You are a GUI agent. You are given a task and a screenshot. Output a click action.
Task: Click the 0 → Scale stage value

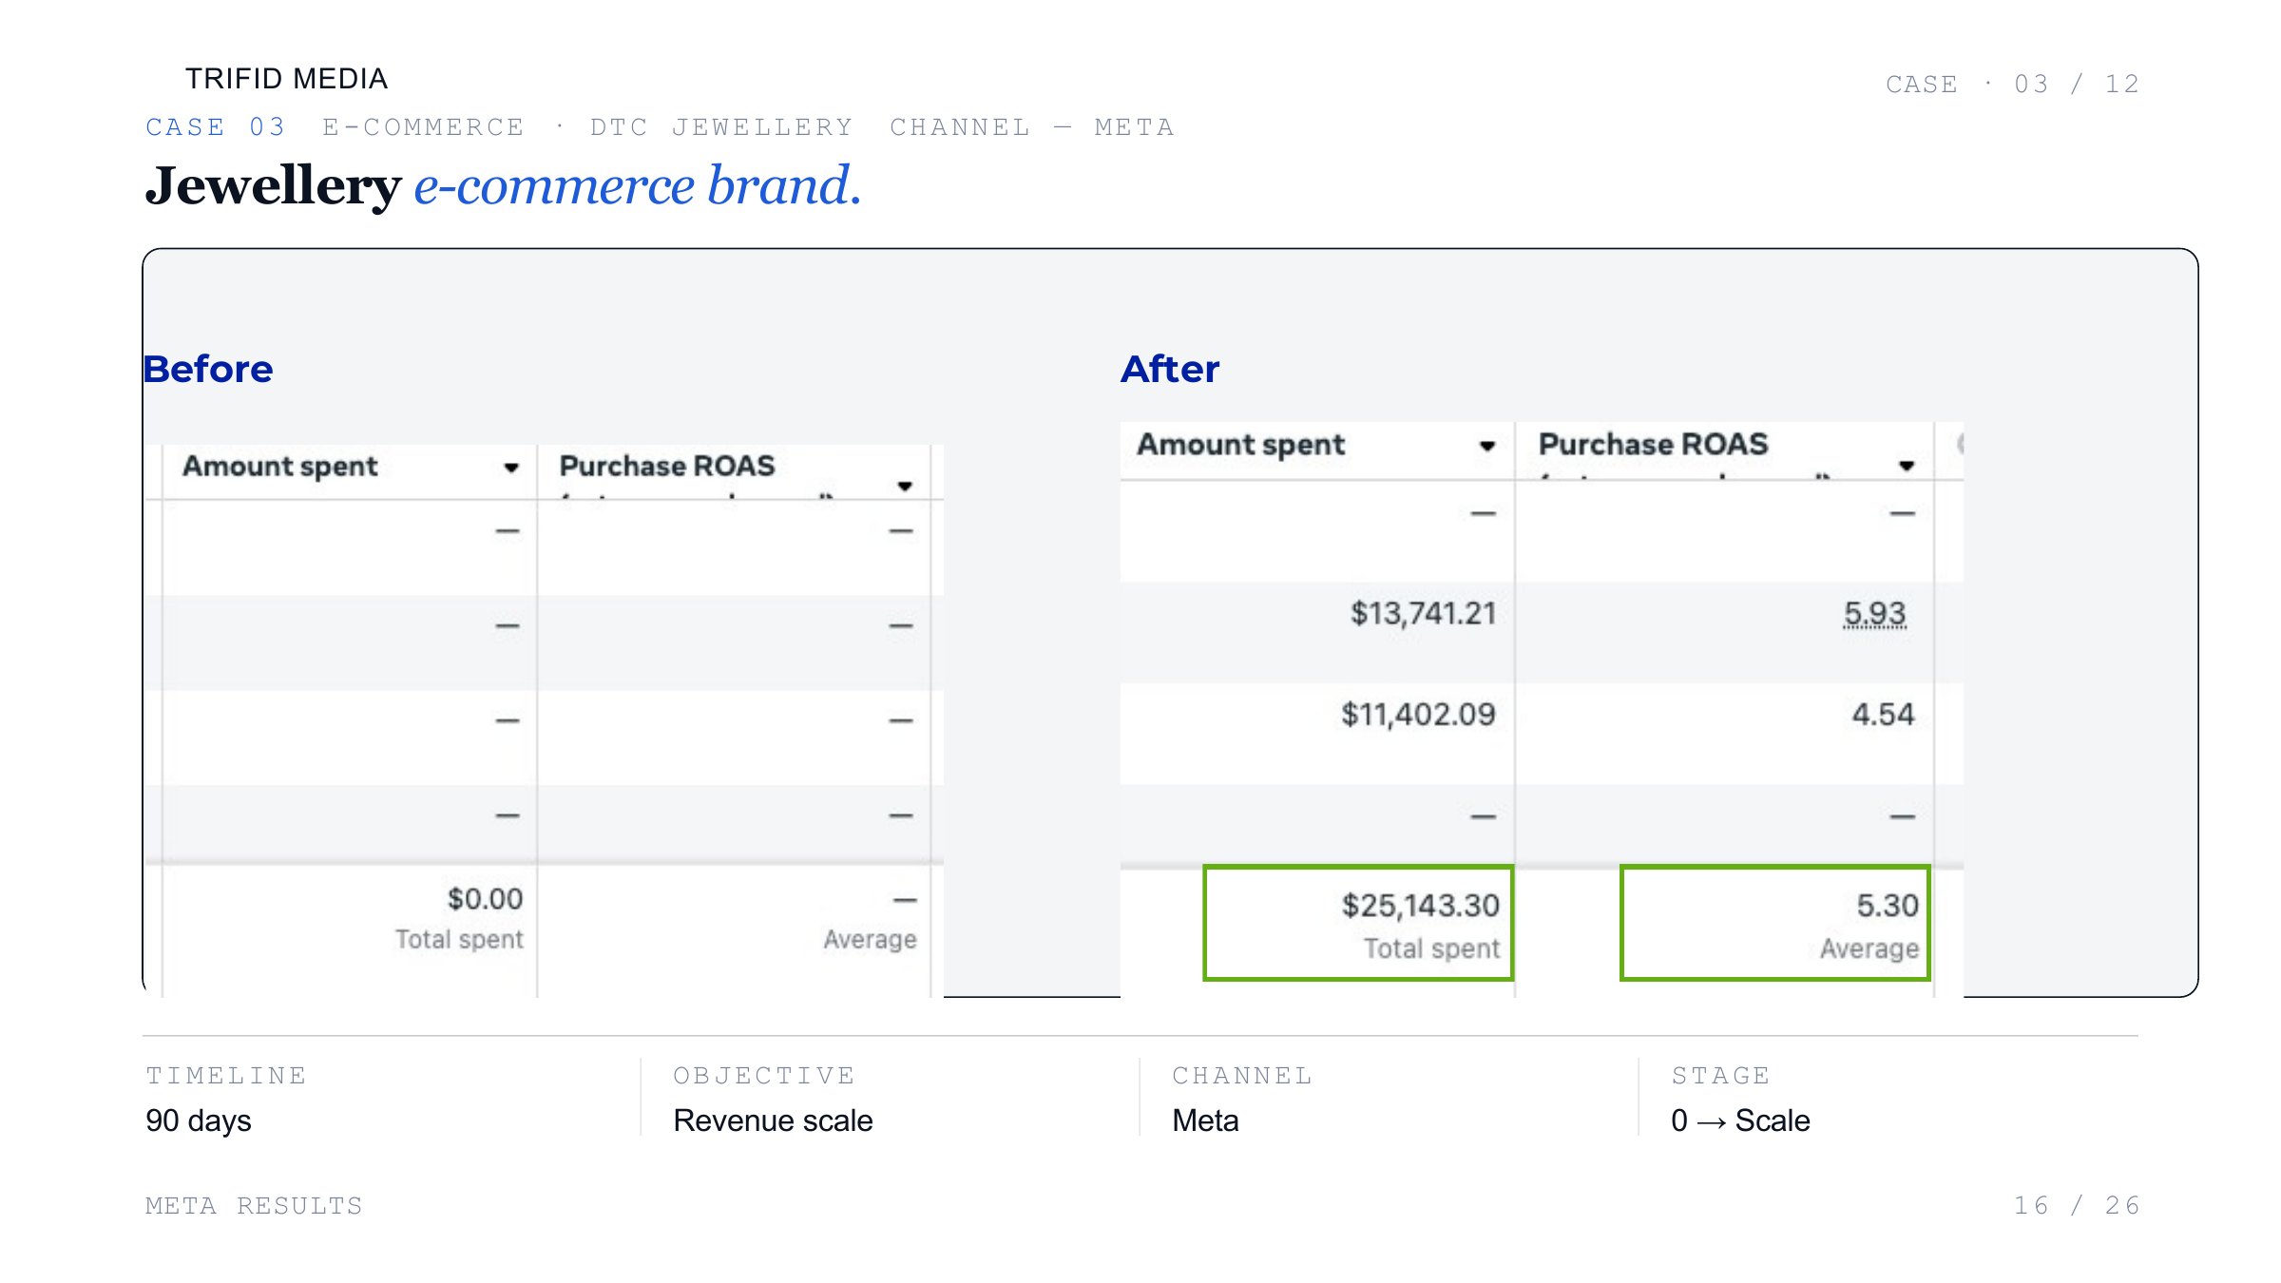pyautogui.click(x=1740, y=1121)
